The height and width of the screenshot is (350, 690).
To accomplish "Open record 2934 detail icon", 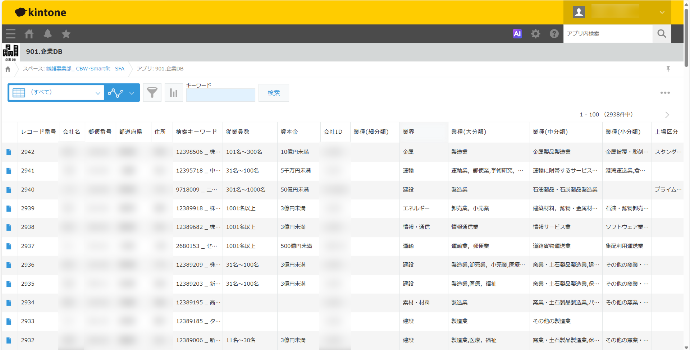I will (9, 303).
